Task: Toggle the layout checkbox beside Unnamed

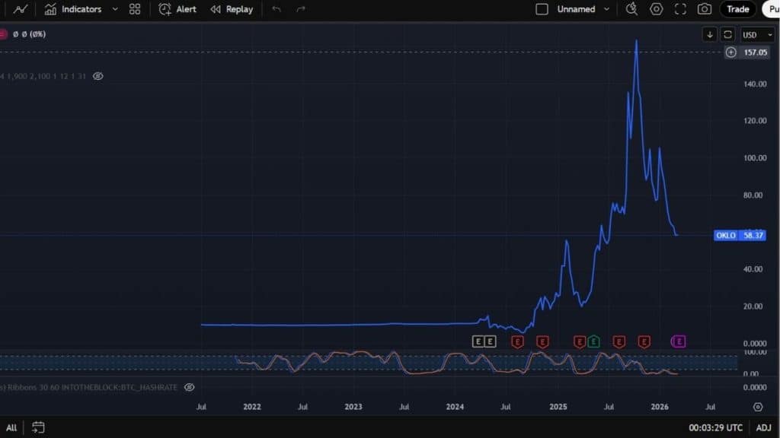Action: tap(542, 9)
